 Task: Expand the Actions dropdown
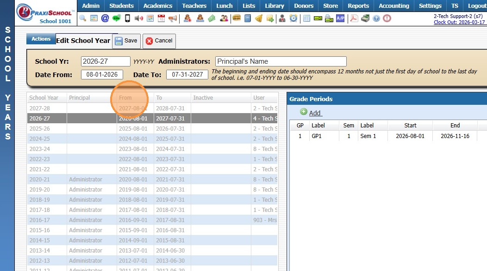(41, 39)
